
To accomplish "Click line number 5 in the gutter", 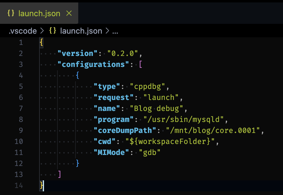I will point(21,86).
